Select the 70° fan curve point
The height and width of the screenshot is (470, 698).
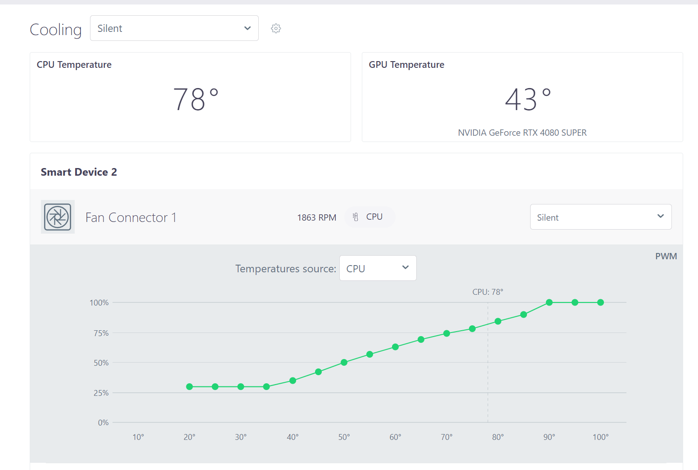click(446, 333)
